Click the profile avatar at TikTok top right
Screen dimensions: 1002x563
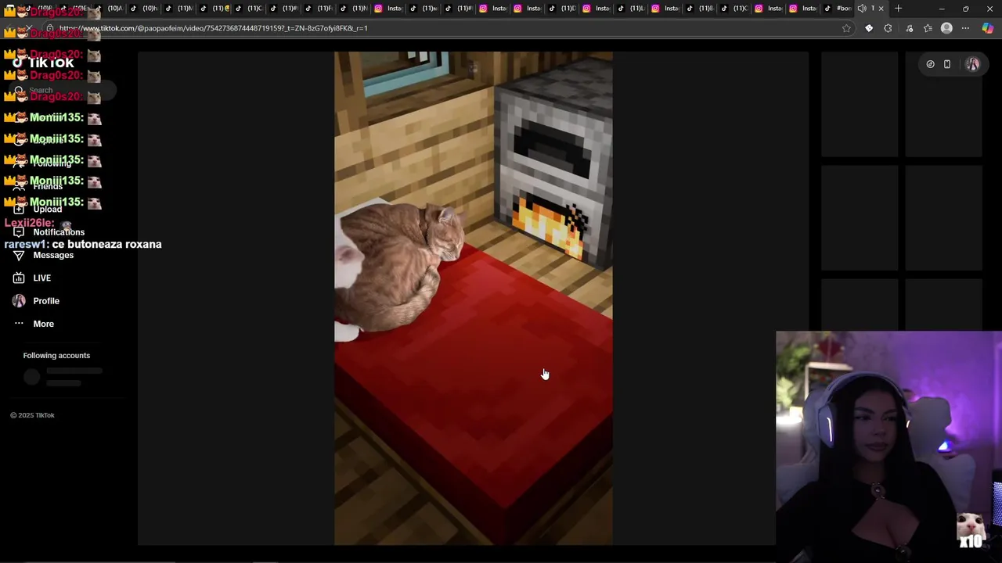pos(972,64)
